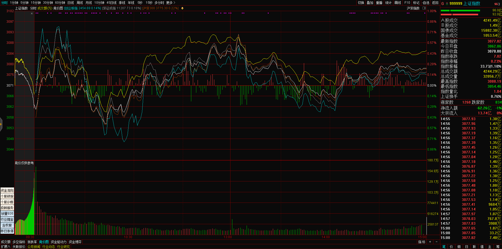Click the green buy volume bar

pos(465,11)
